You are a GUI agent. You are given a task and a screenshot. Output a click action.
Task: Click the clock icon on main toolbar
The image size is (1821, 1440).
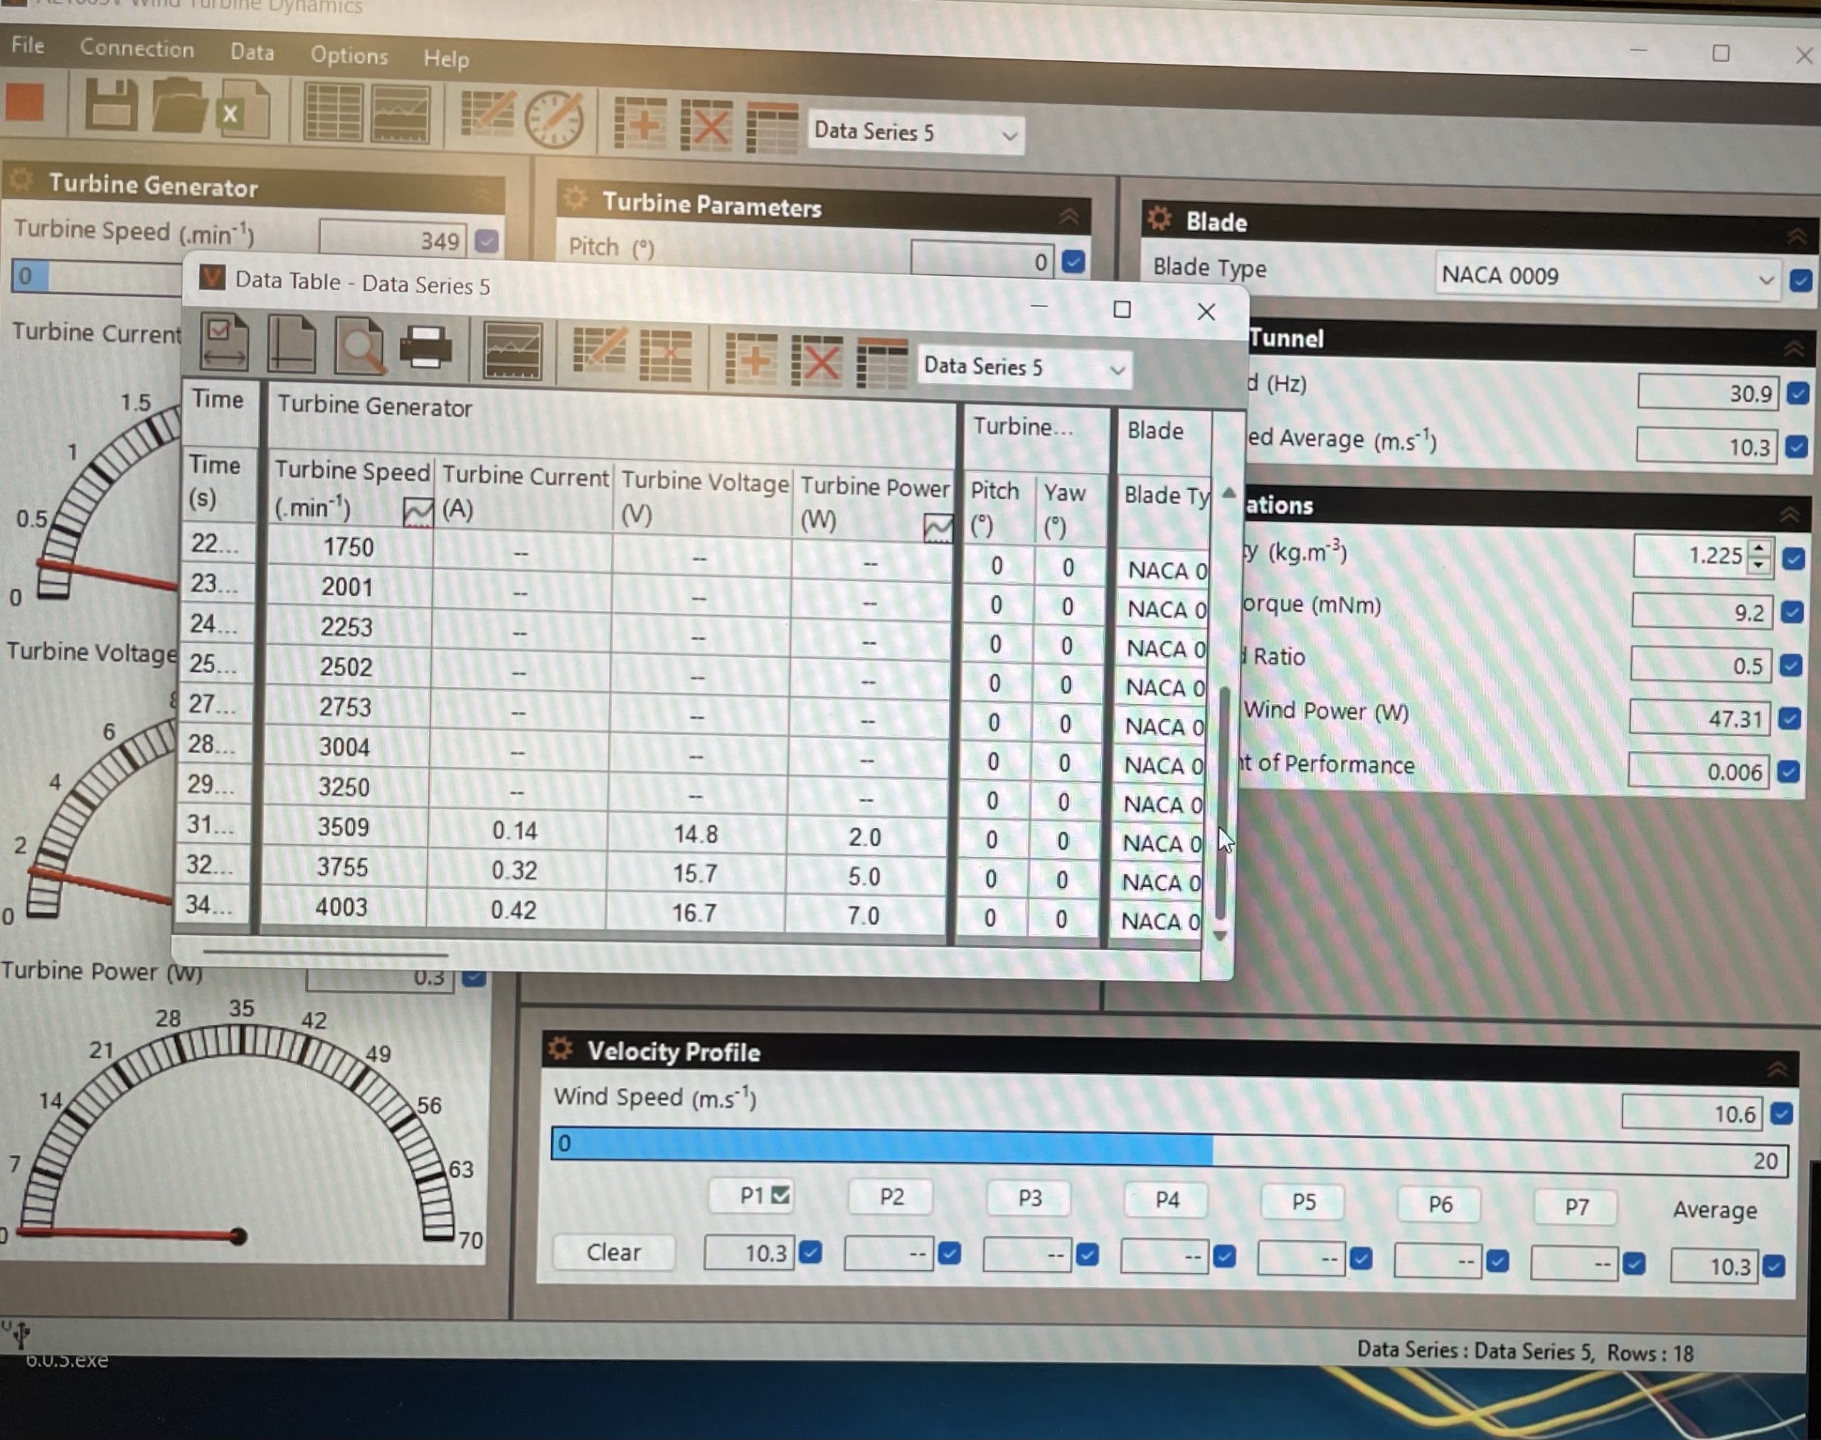tap(553, 118)
